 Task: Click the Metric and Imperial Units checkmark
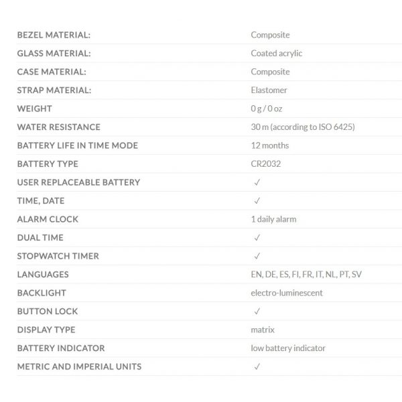click(257, 366)
